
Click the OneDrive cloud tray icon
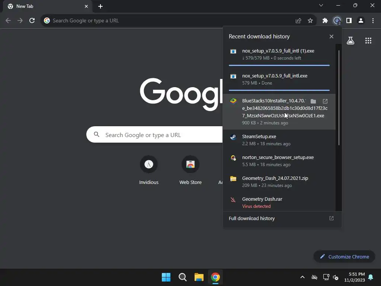314,277
